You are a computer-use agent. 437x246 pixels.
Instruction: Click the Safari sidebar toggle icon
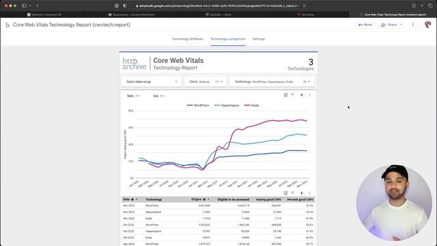point(25,5)
